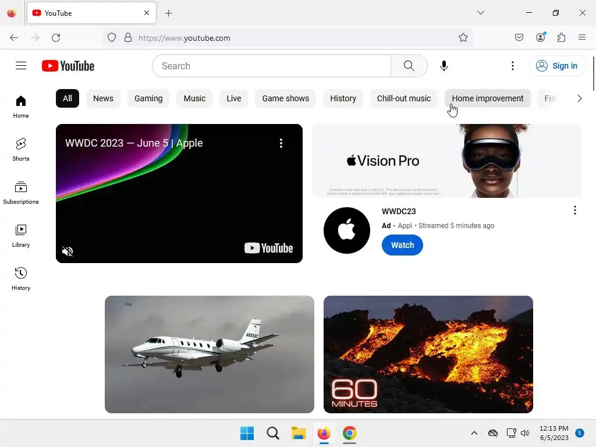Open WWDC video preview three-dot menu
This screenshot has width=596, height=447.
point(281,143)
